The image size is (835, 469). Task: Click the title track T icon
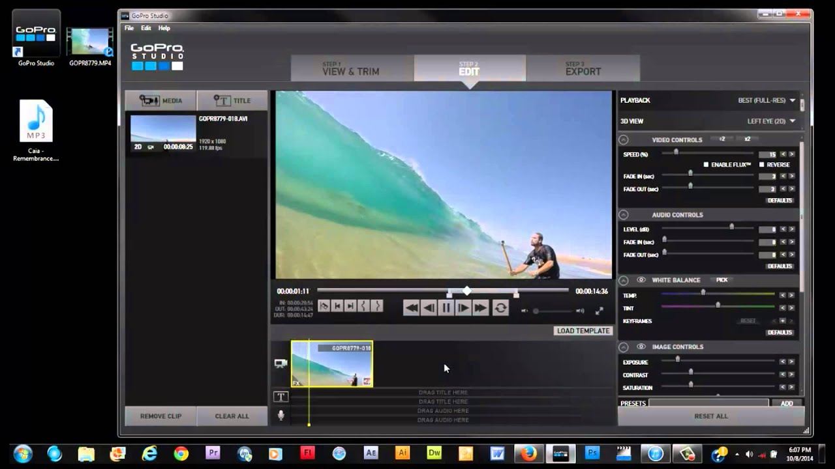coord(281,397)
